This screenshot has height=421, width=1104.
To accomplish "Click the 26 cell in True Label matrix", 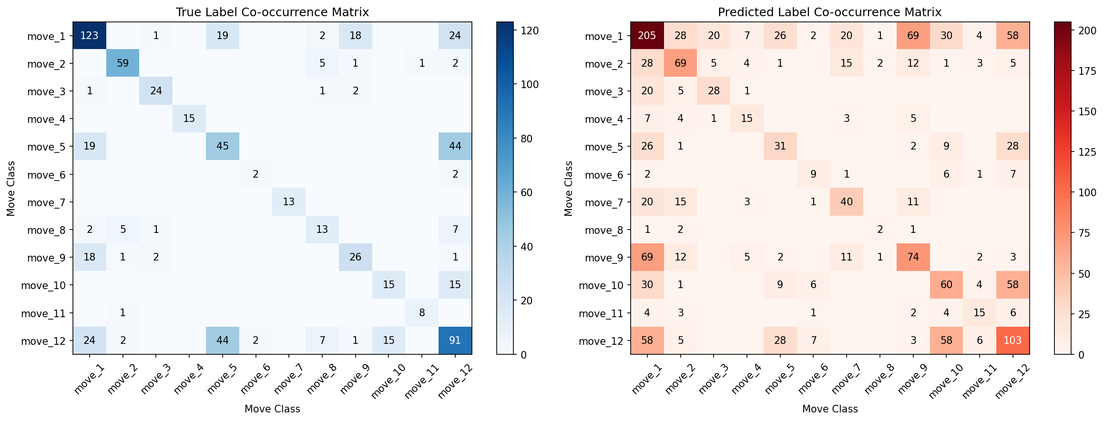I will pyautogui.click(x=355, y=257).
